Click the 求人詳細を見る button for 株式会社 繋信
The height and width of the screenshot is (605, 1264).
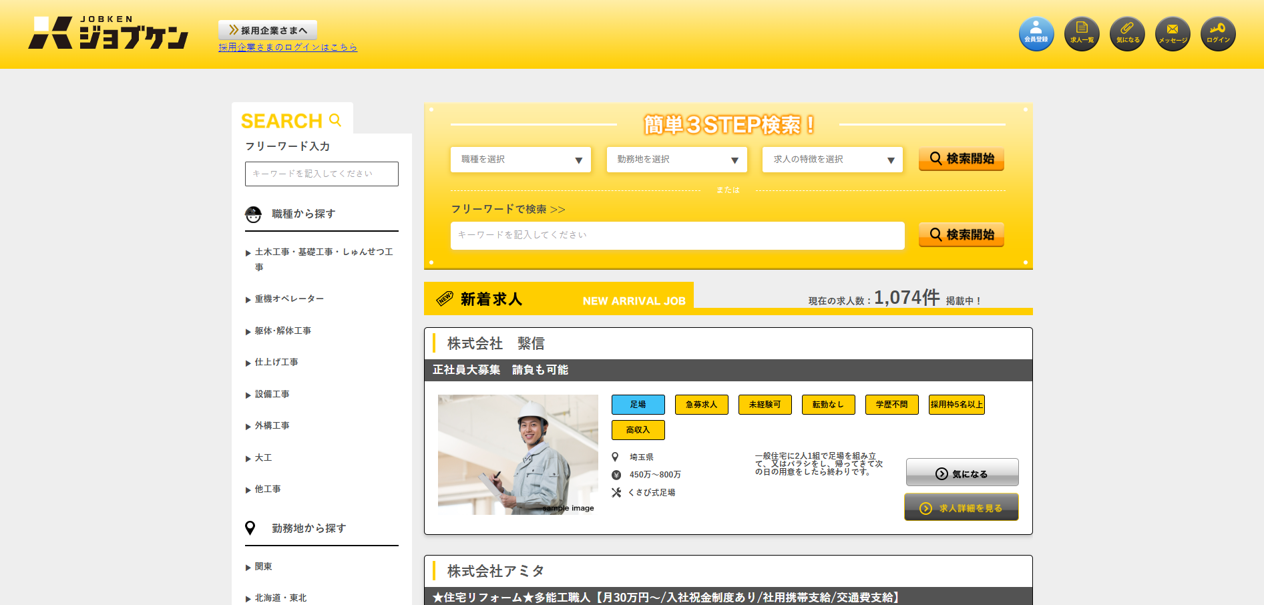pos(961,508)
